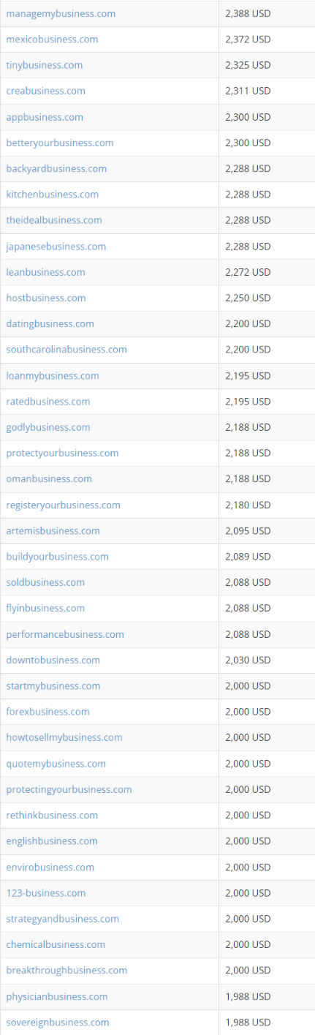This screenshot has width=315, height=1035.
Task: Open strategyandbusiness.com domain link
Action: 63,919
